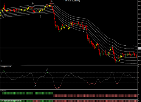Click the checkmark under the deepest red oscillator trough
This screenshot has width=141, height=102.
(x=58, y=89)
